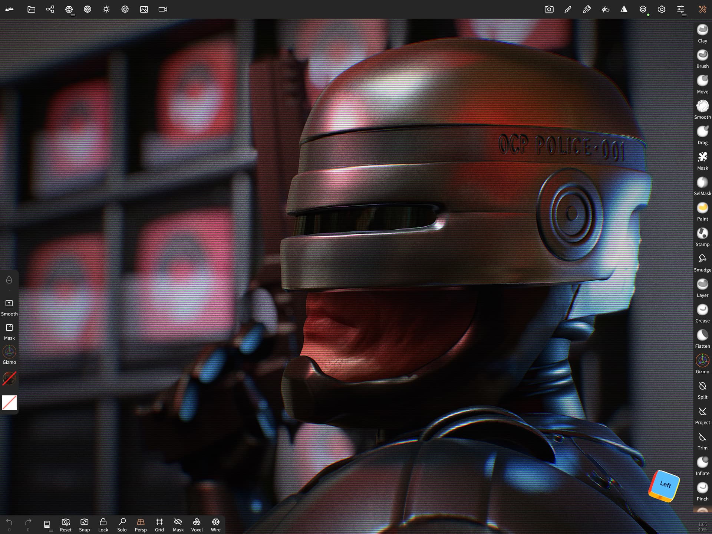The image size is (712, 534).
Task: Toggle the Smooth shortcut in left panel
Action: [9, 308]
